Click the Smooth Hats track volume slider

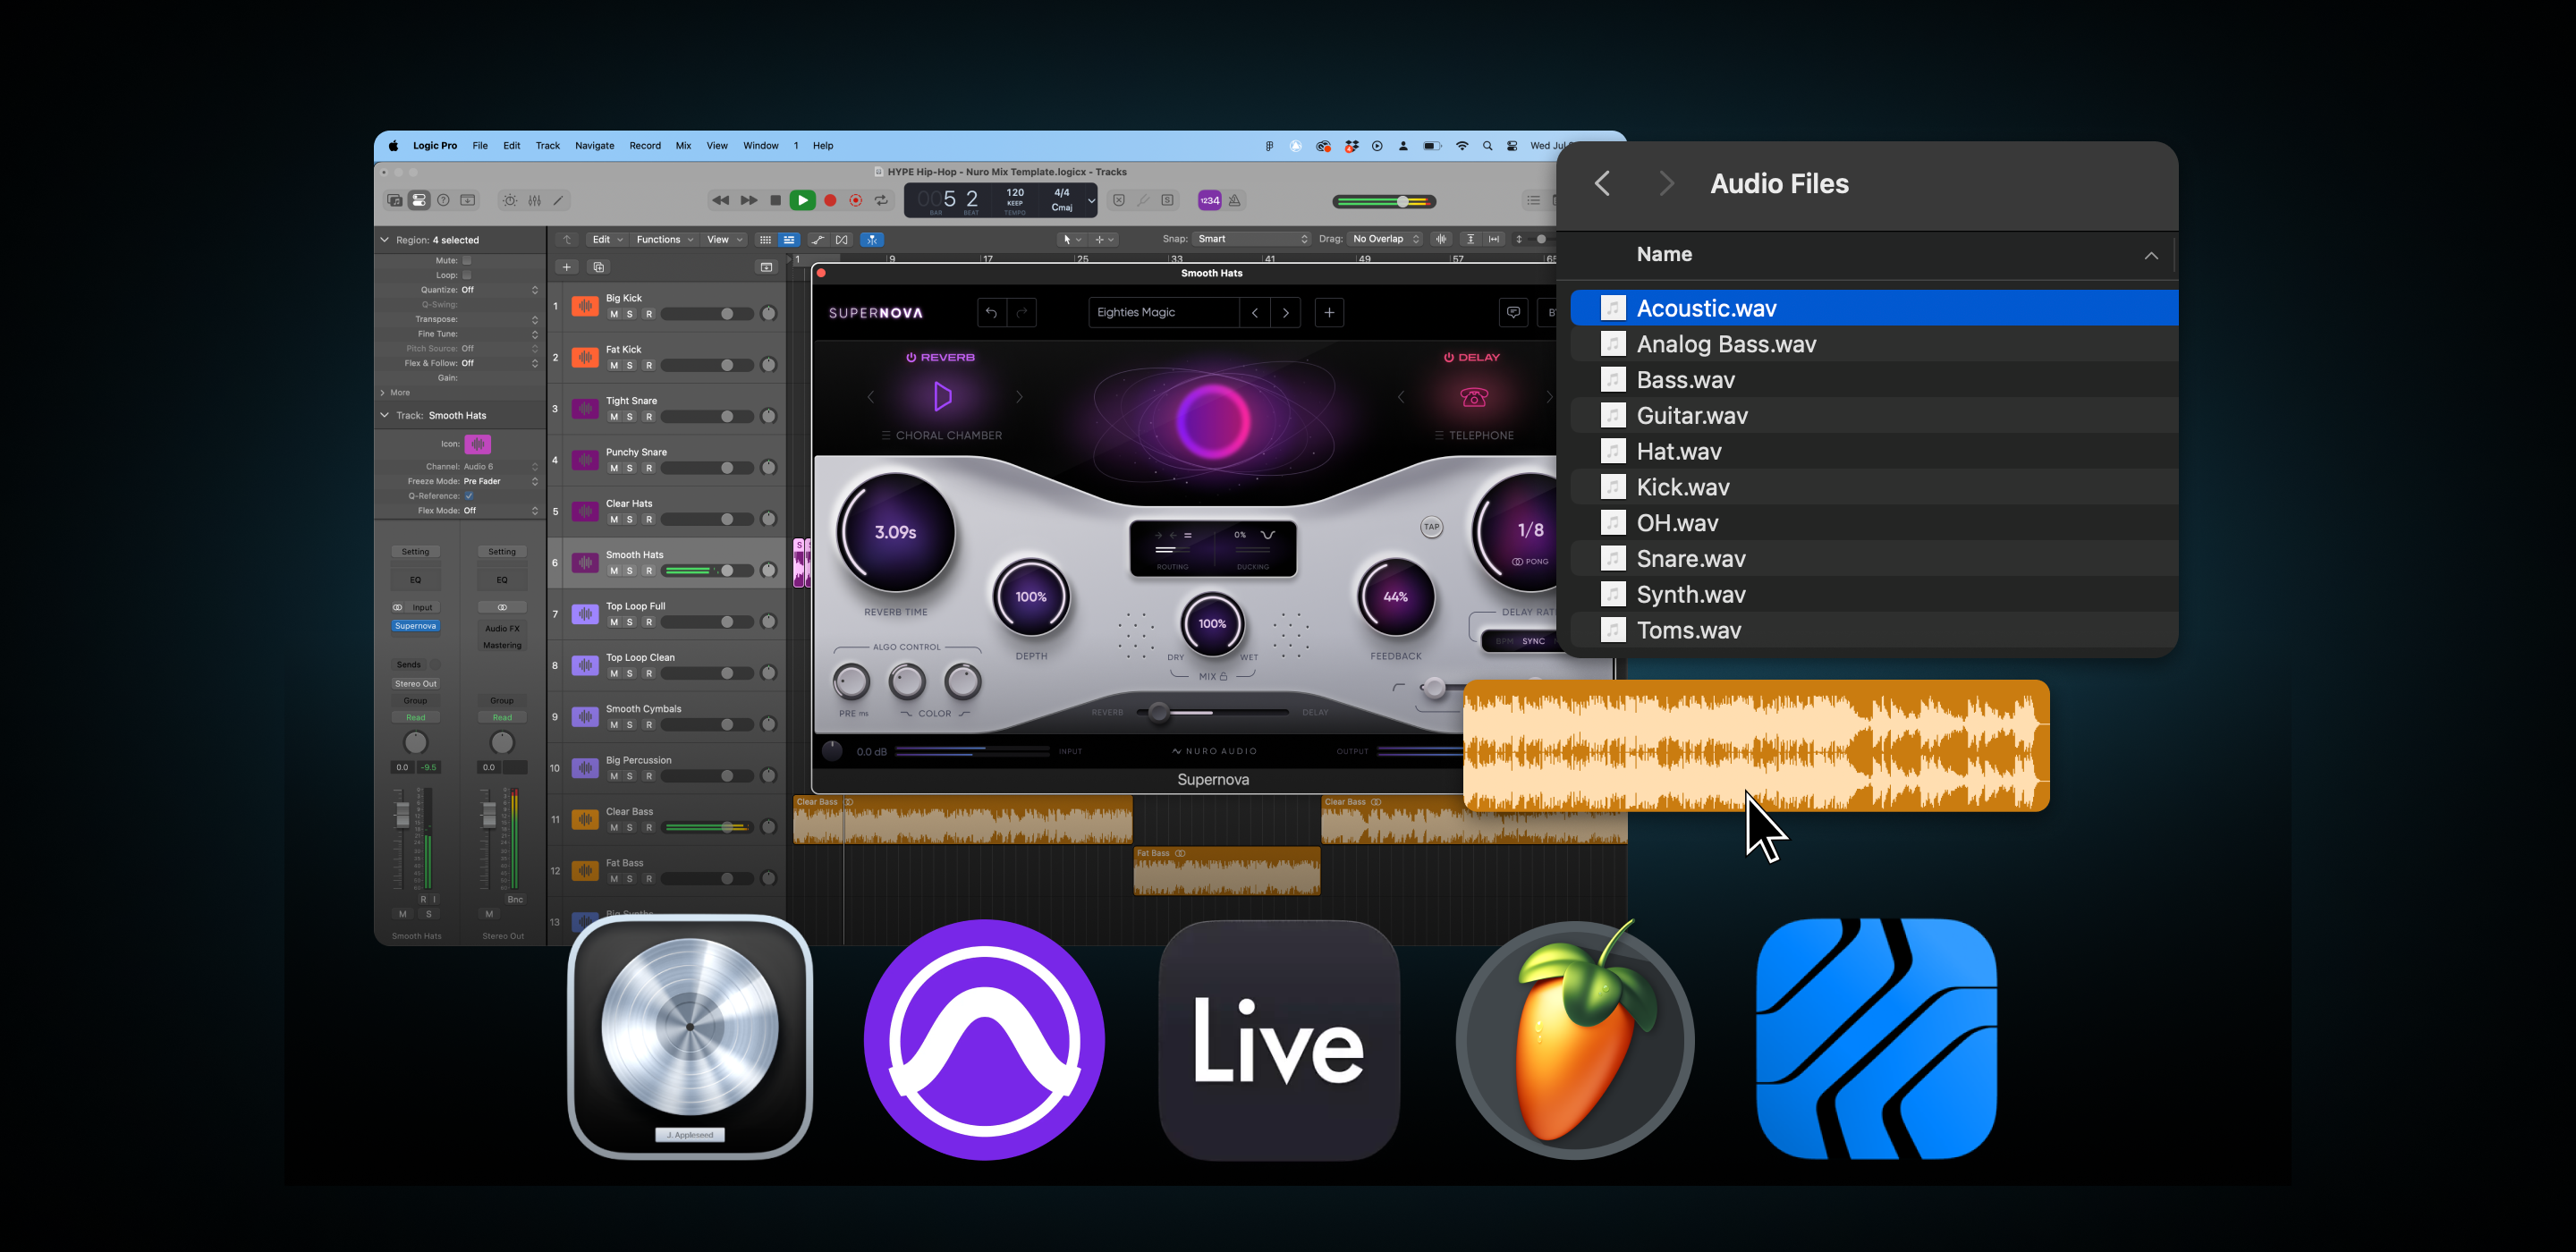(708, 571)
